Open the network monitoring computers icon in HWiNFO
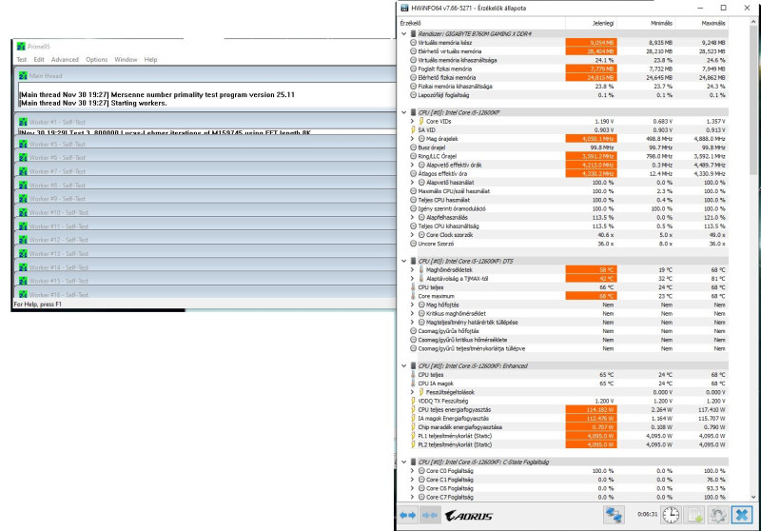The width and height of the screenshot is (761, 531). 614,515
